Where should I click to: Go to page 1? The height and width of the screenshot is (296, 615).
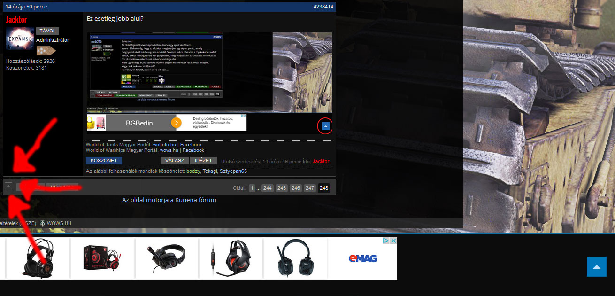[x=252, y=188]
